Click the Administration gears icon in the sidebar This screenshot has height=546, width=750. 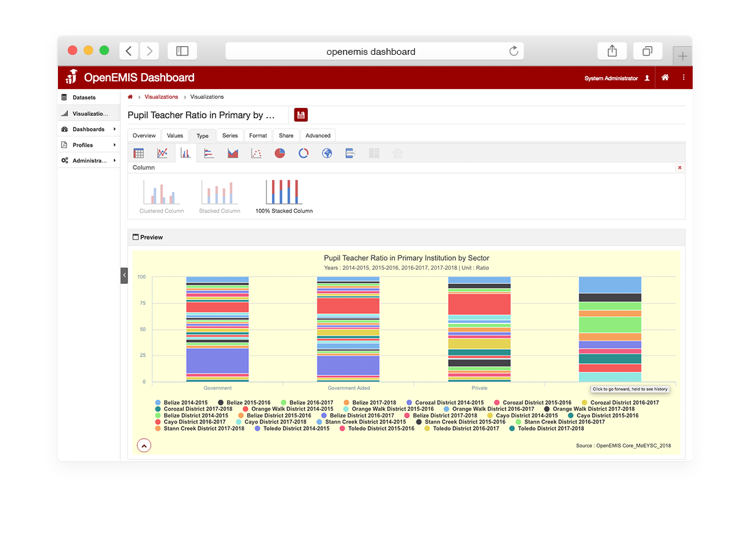pyautogui.click(x=65, y=161)
